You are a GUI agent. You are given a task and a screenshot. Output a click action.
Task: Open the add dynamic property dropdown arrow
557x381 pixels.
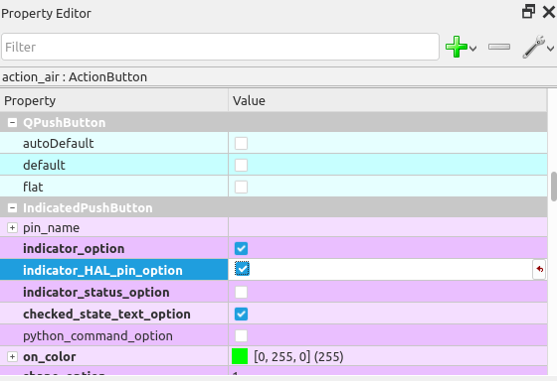(x=472, y=49)
